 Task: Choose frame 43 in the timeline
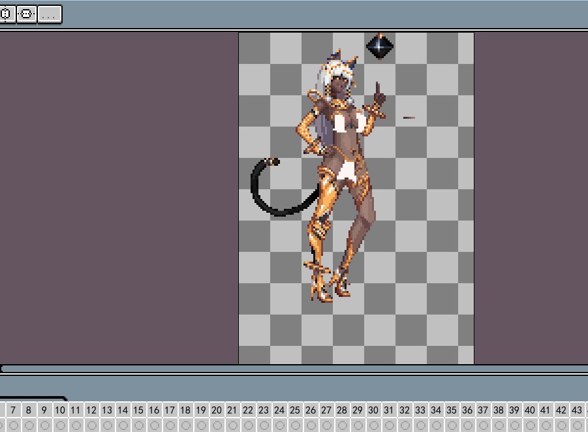point(577,410)
